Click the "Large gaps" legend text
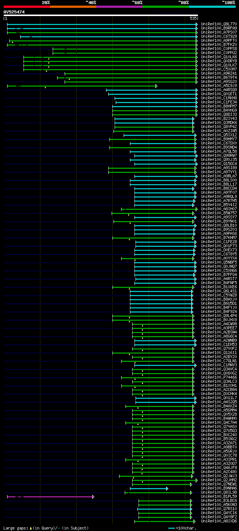 tap(15, 528)
